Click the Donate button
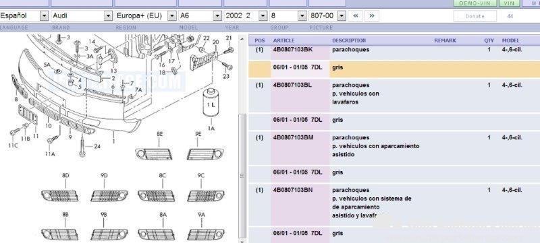540x243 pixels. (475, 16)
